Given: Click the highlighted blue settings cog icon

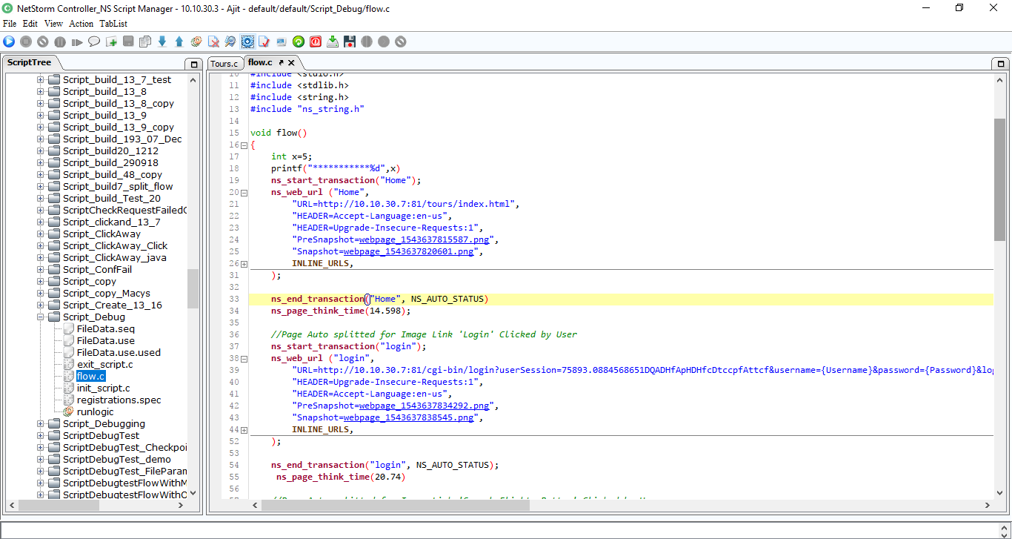Looking at the screenshot, I should [x=247, y=42].
